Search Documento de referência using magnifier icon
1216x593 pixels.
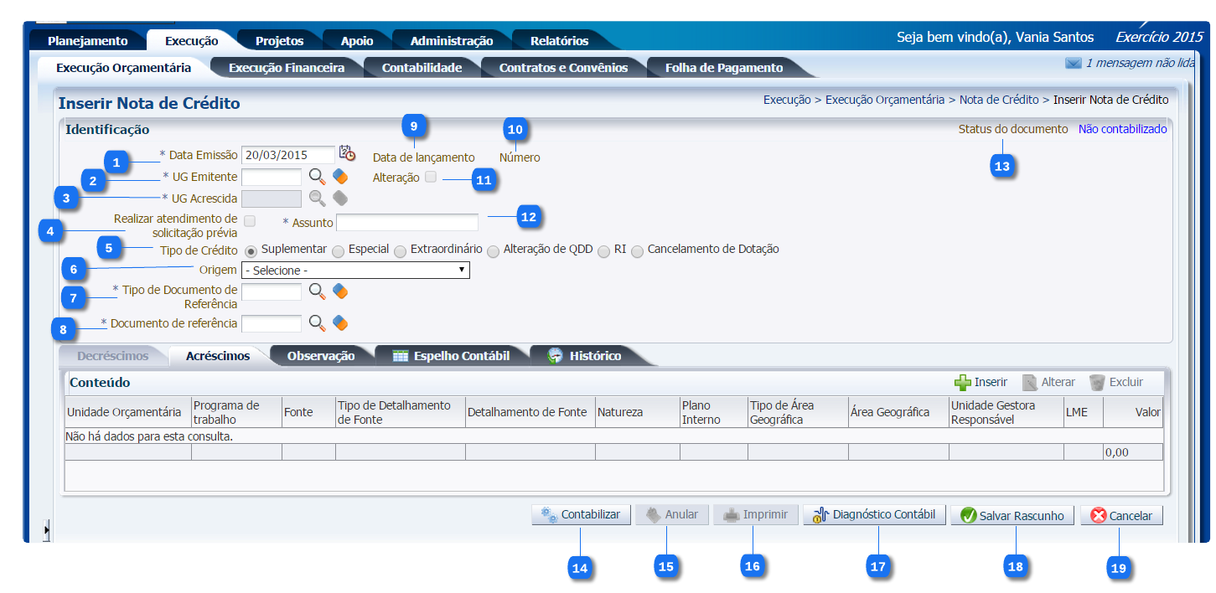click(317, 323)
